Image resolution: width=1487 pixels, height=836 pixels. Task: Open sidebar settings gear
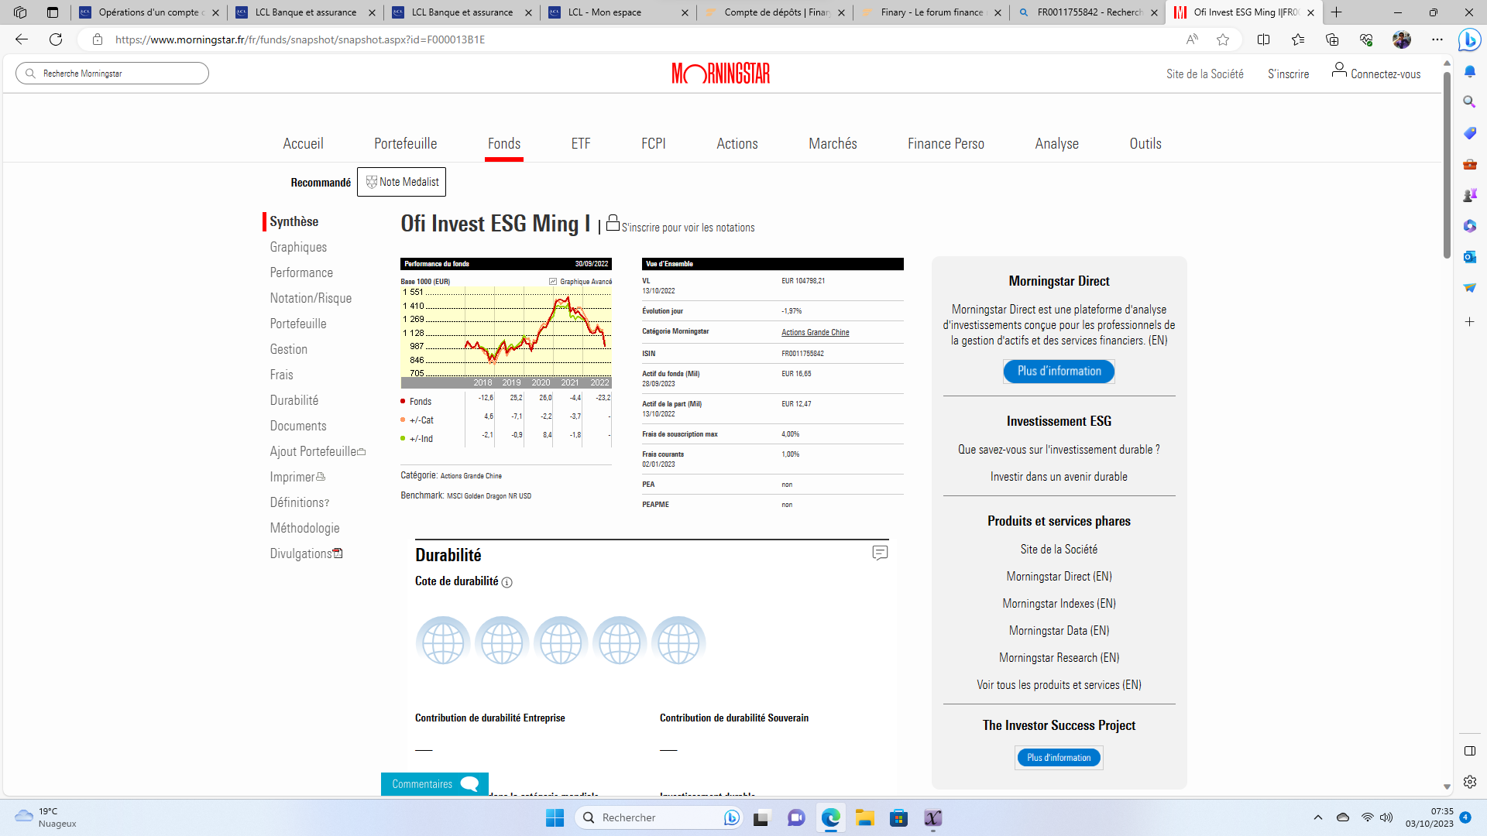pos(1470,782)
